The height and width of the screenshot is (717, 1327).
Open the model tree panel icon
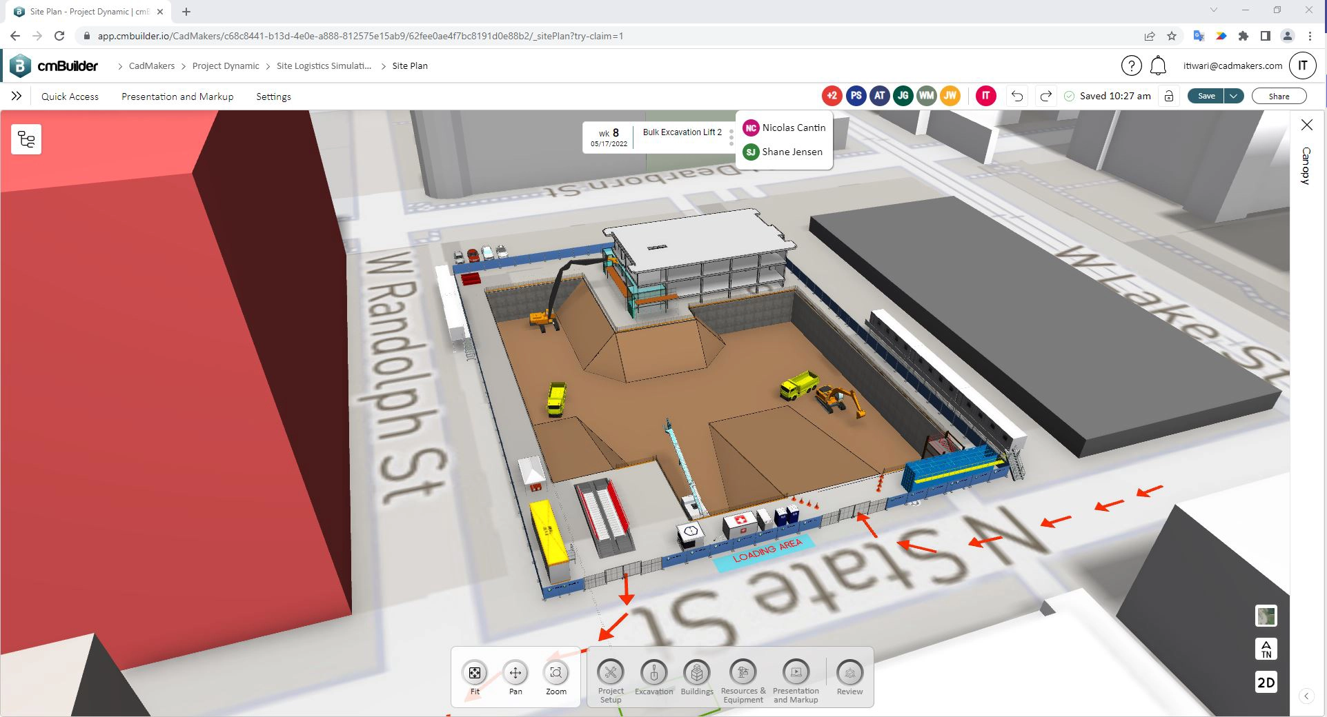click(x=26, y=140)
